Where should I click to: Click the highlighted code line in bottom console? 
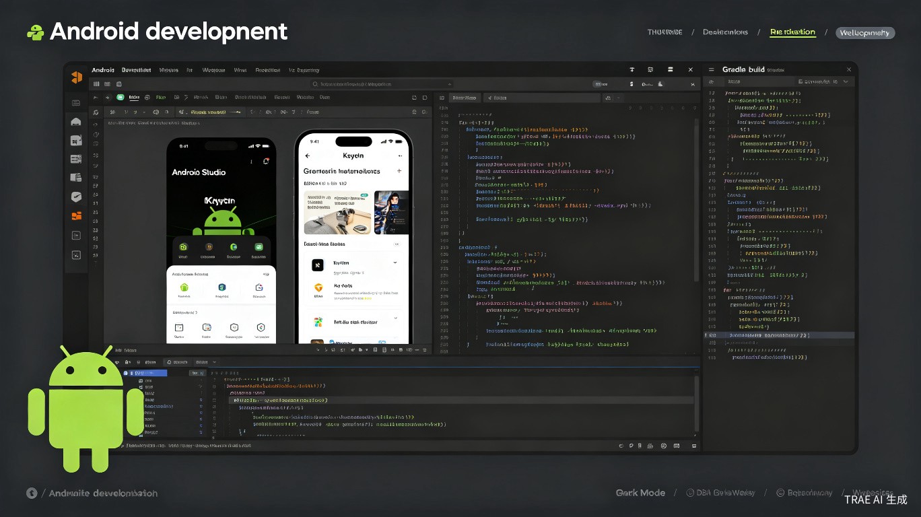462,400
